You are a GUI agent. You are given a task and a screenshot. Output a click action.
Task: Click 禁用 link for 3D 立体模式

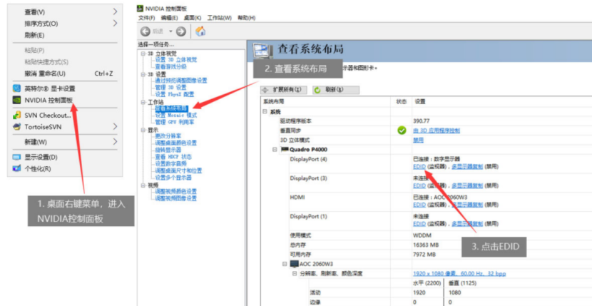pyautogui.click(x=419, y=140)
